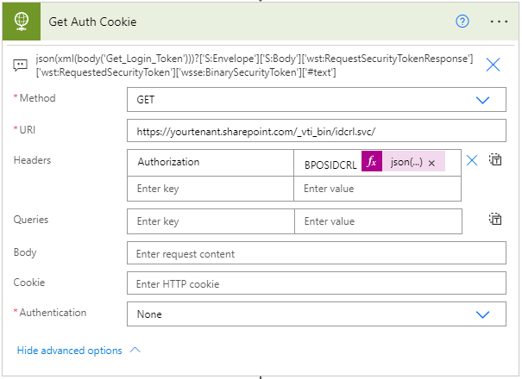
Task: Switch Queries to text mode
Action: point(495,220)
